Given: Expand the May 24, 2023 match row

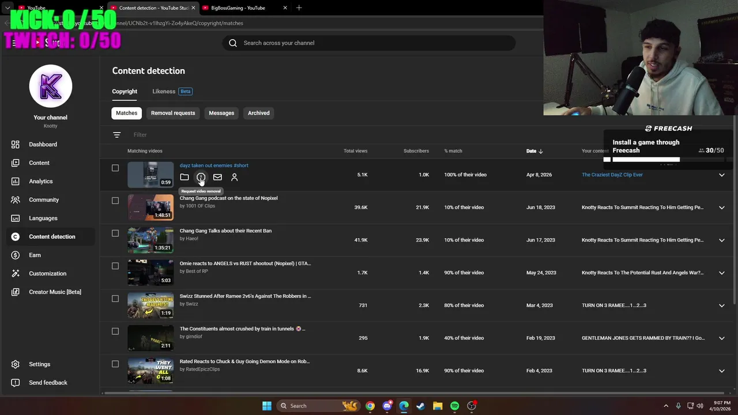Looking at the screenshot, I should (x=722, y=273).
